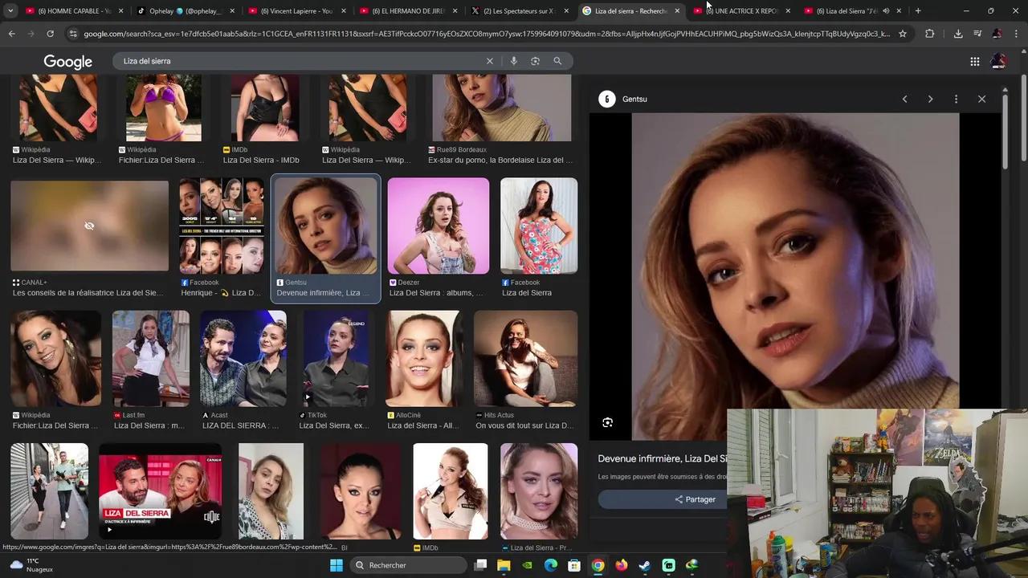Show next image in the preview panel
Screen dimensions: 1028x578
click(x=930, y=99)
